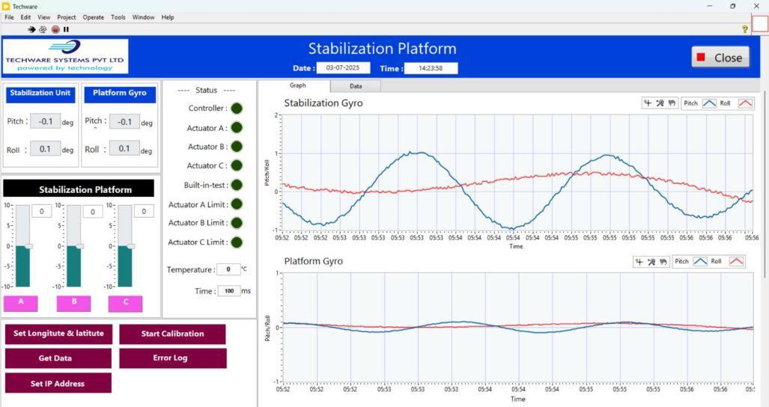Click the Time field showing 14:23:58
Viewport: 769px width, 407px height.
click(x=431, y=68)
